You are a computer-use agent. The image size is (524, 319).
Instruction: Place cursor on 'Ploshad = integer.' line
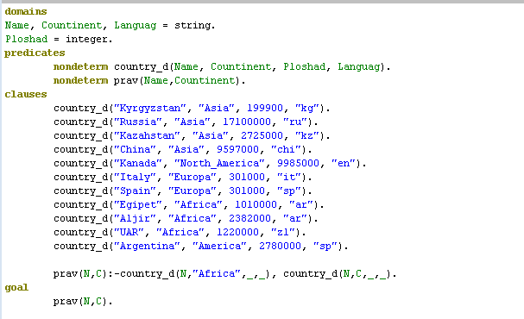pos(59,39)
